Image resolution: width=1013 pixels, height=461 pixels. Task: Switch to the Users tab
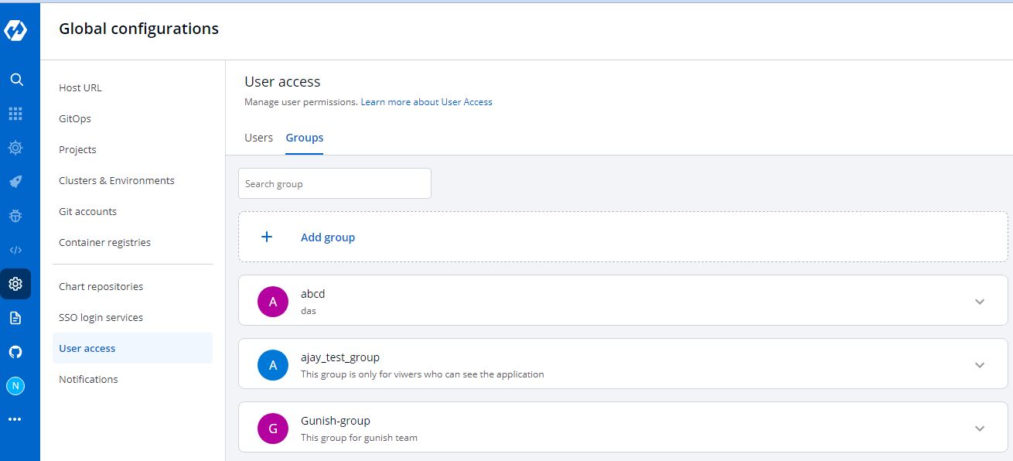258,138
